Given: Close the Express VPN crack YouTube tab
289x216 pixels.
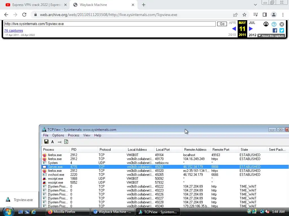Looking at the screenshot, I should (65, 5).
